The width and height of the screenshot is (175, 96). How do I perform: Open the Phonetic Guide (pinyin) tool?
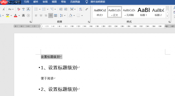[23, 9]
